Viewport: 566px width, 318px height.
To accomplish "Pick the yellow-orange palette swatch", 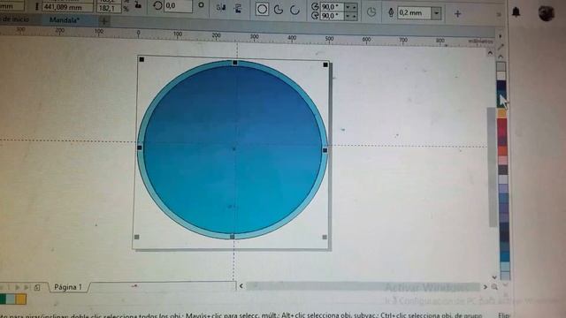I will (x=502, y=113).
